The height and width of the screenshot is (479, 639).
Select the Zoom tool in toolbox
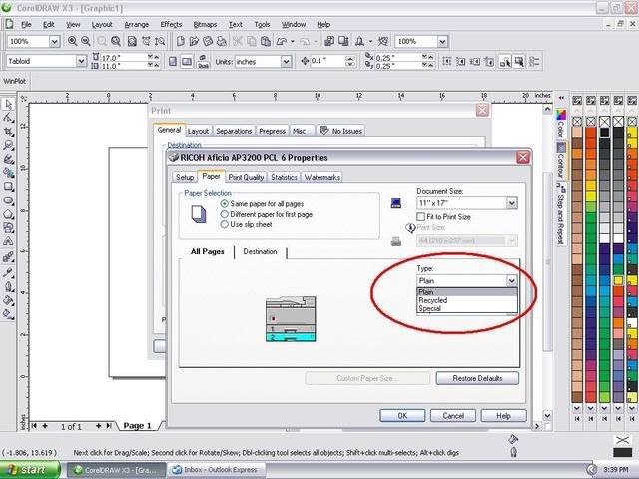[x=8, y=145]
